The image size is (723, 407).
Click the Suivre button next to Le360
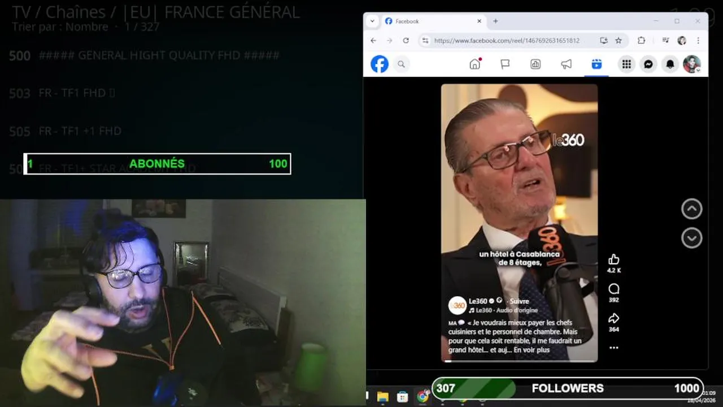click(x=519, y=301)
